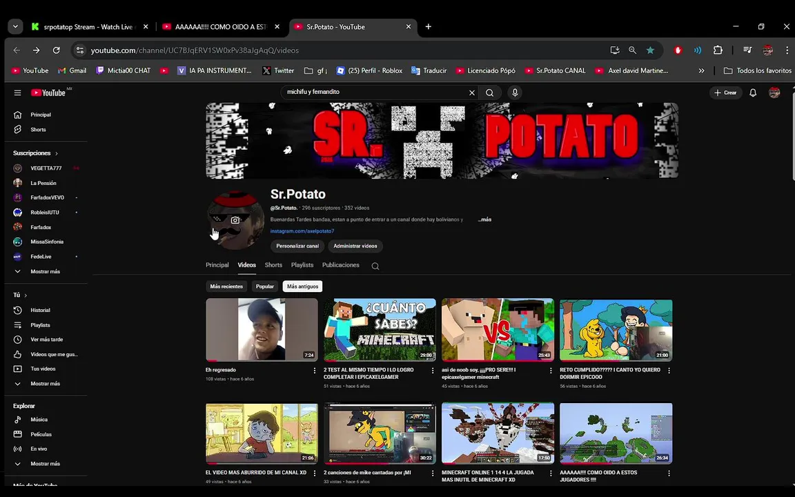Click 'Personalizar canal' button
Screen dimensions: 795x497
pos(297,246)
